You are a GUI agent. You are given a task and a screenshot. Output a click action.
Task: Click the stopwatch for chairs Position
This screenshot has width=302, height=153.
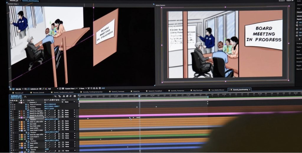click(26, 119)
